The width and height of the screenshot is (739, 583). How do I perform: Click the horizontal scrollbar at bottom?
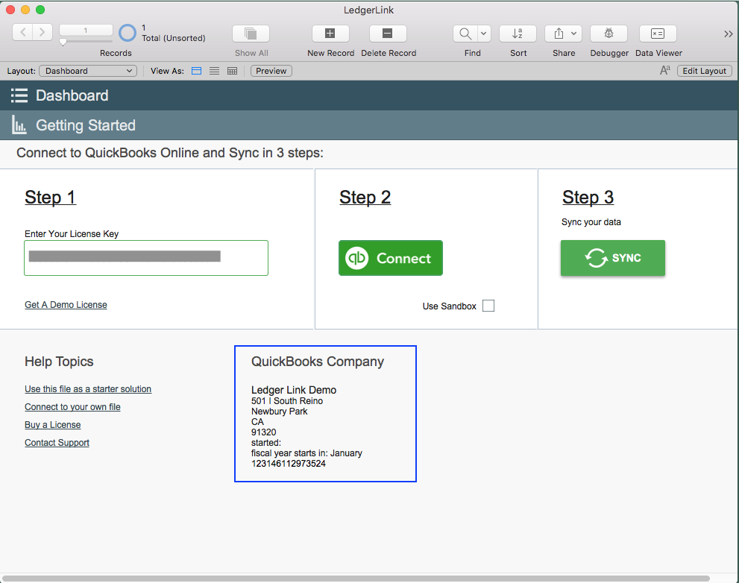(x=356, y=579)
